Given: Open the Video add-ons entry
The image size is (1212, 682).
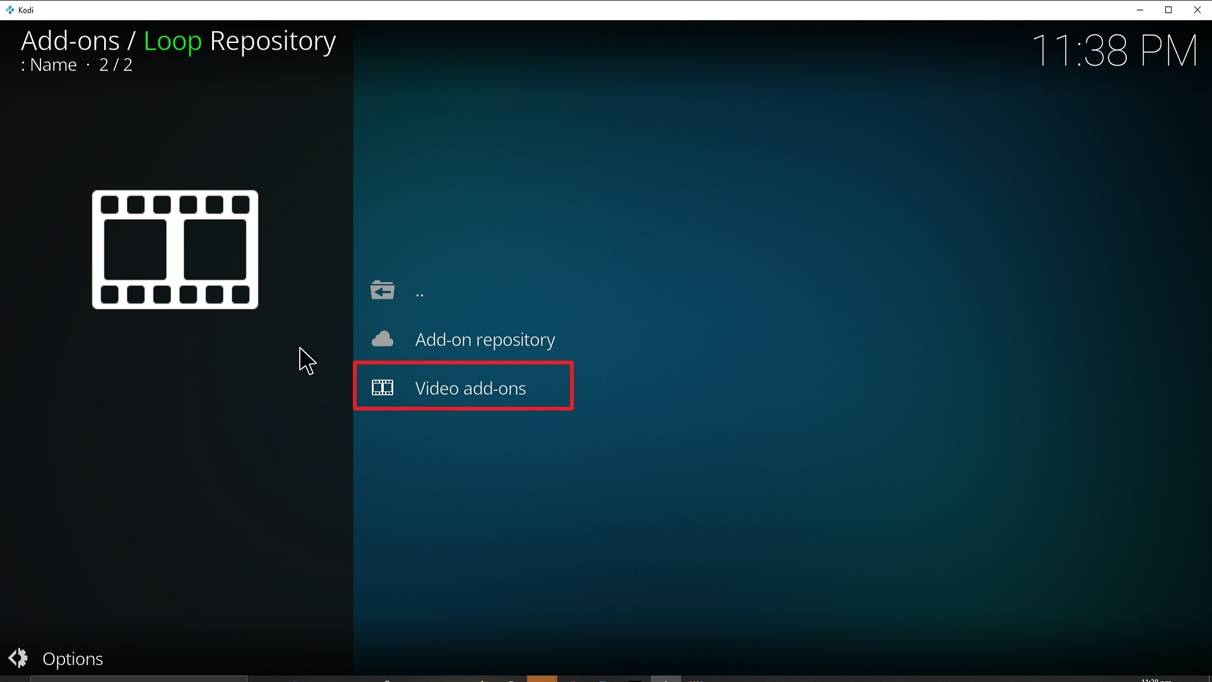Looking at the screenshot, I should click(470, 388).
